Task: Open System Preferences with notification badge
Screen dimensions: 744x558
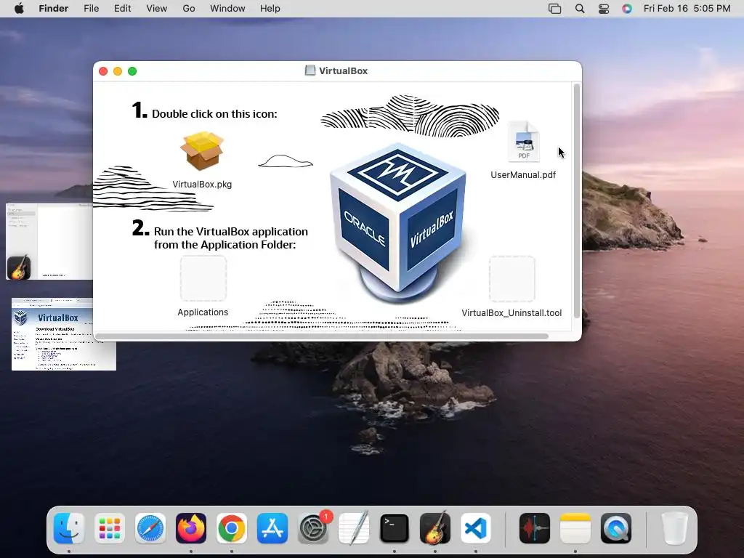Action: point(313,528)
